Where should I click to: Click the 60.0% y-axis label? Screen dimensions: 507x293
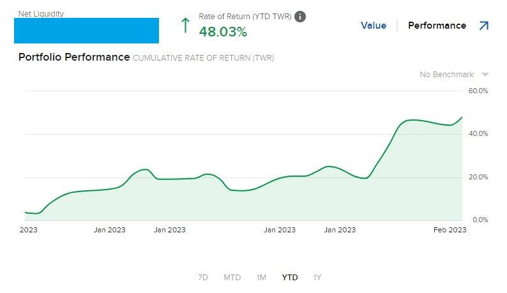click(x=478, y=91)
